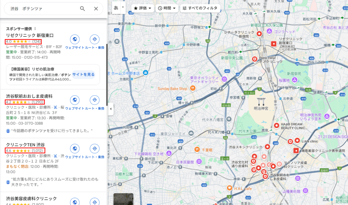348x205 pixels.
Task: Open directions icon for 渋谷駅前おおしま皮膚科
Action: pyautogui.click(x=94, y=100)
